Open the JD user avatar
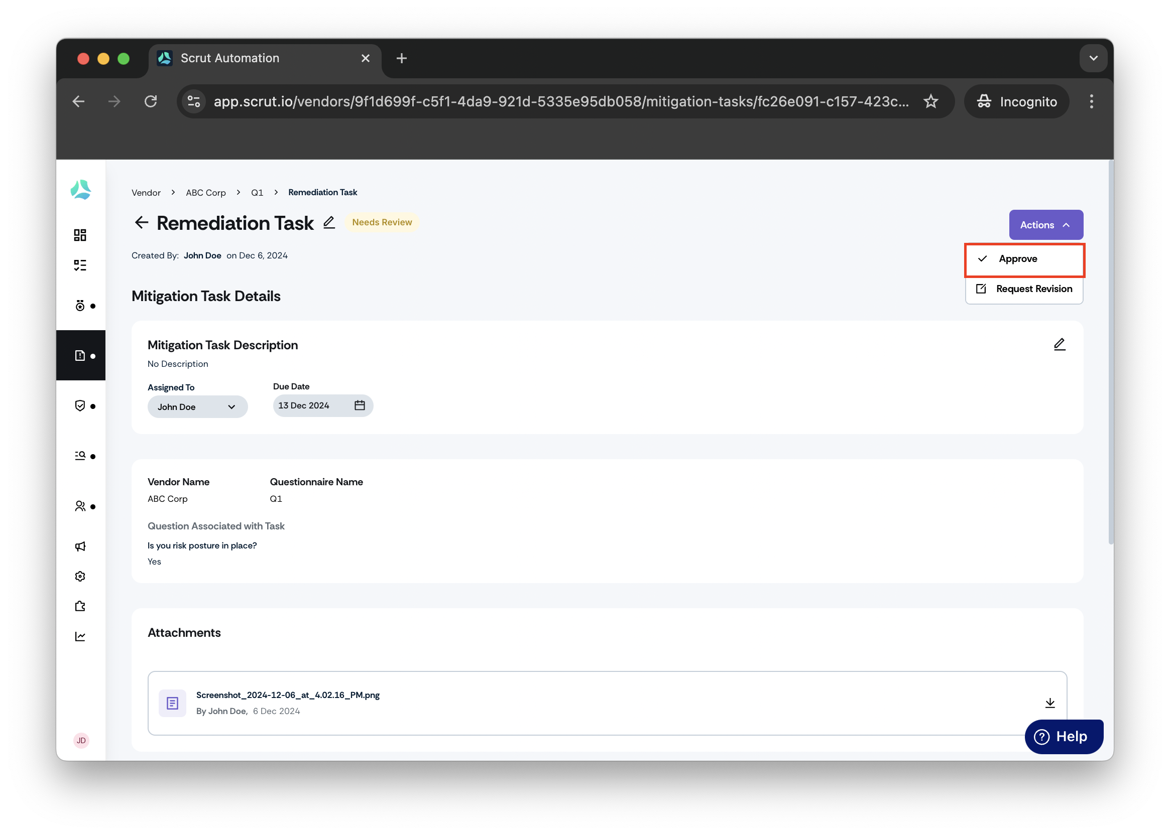 coord(81,740)
